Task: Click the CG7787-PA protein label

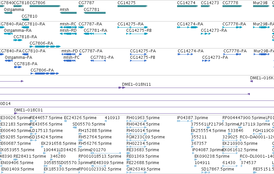Action: click(x=91, y=51)
